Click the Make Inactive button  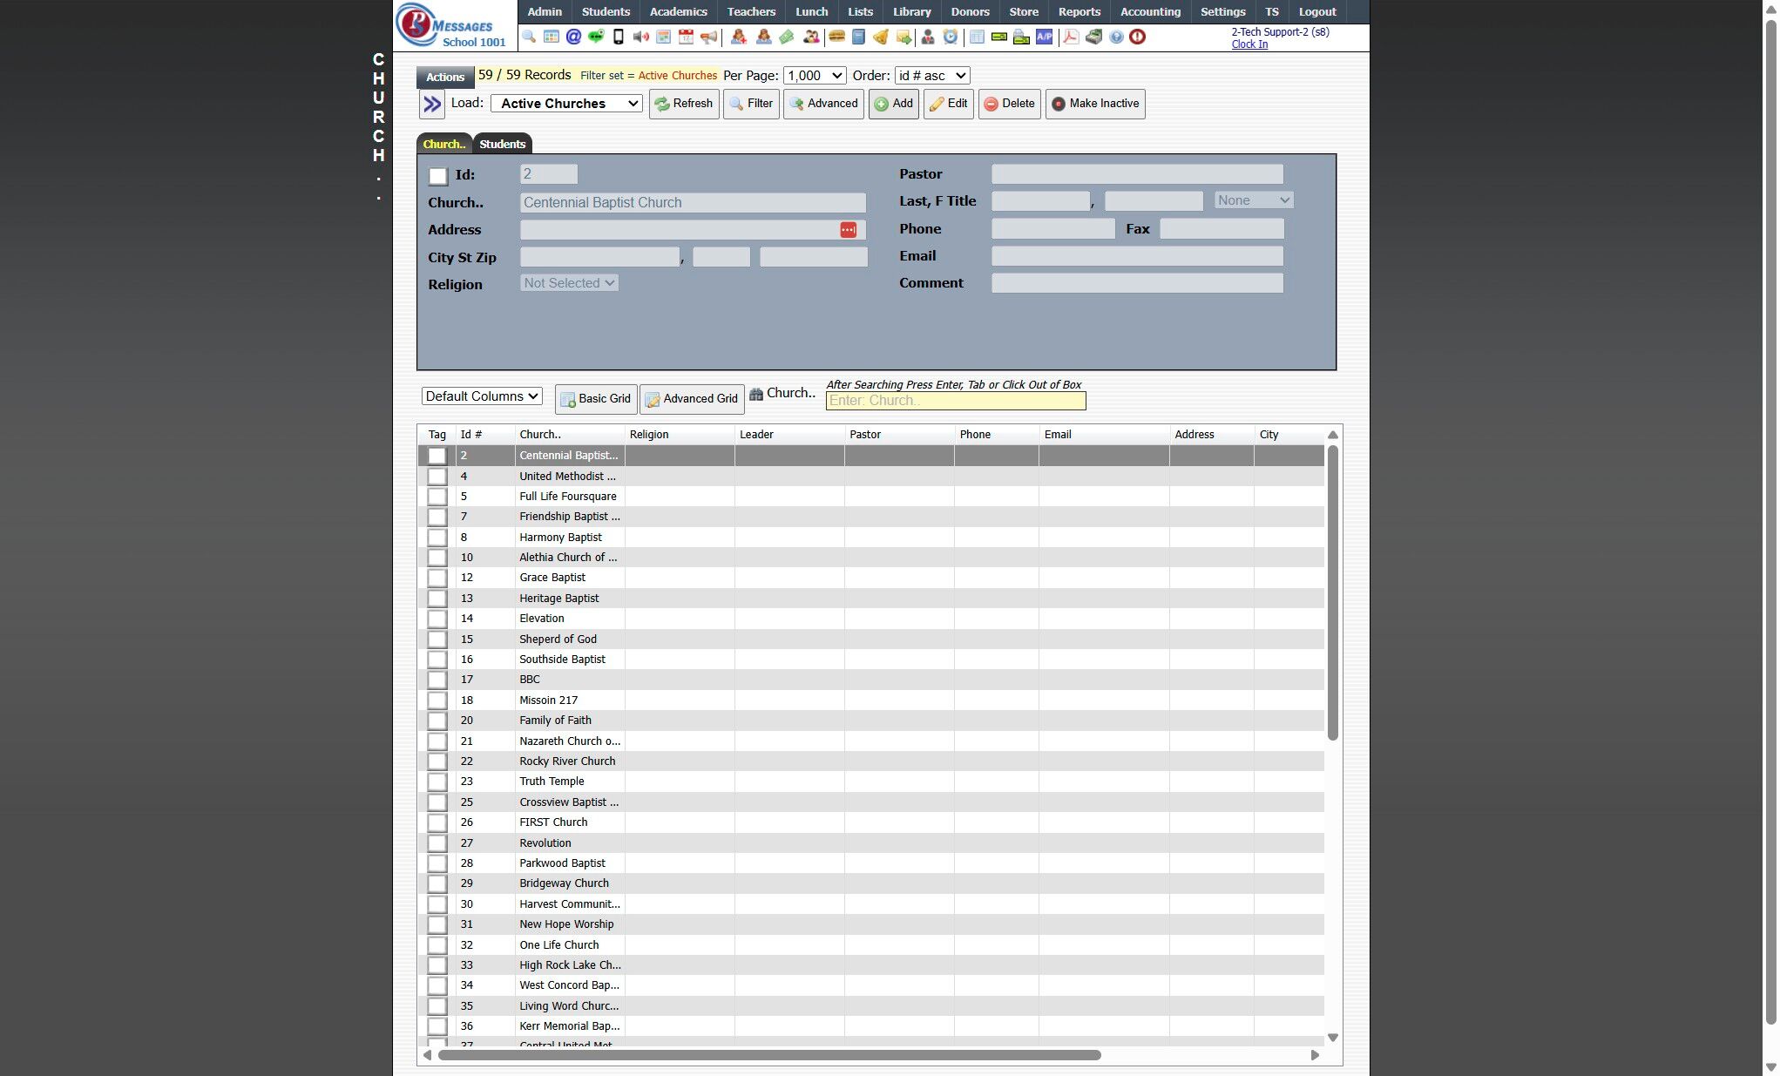click(1094, 104)
